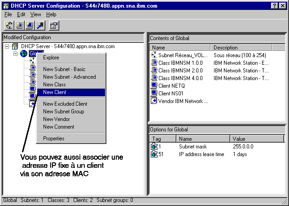
Task: Click 'Subnets: 1' in status bar
Action: 32,200
